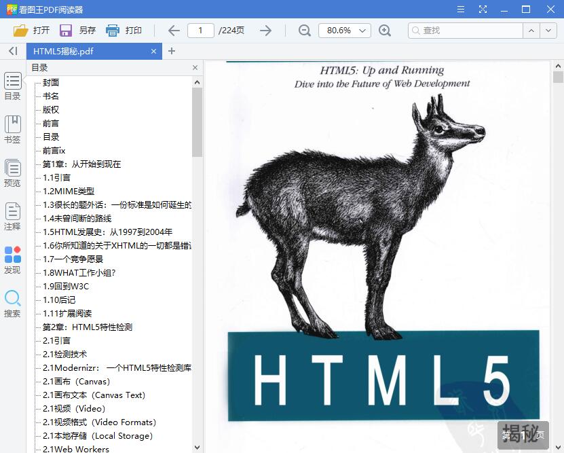Click the document view scrollbar thumb
Viewport: 564px width, 453px height.
(x=558, y=77)
